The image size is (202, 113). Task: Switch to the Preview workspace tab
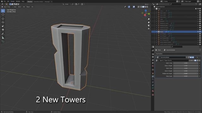click(30, 2)
